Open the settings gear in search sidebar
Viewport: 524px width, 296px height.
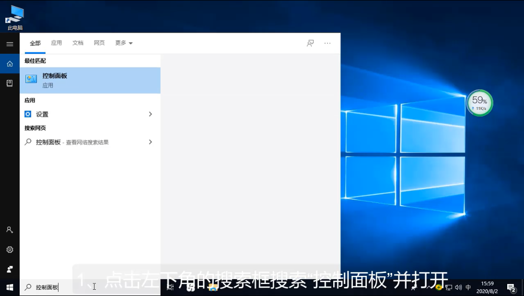(x=10, y=249)
